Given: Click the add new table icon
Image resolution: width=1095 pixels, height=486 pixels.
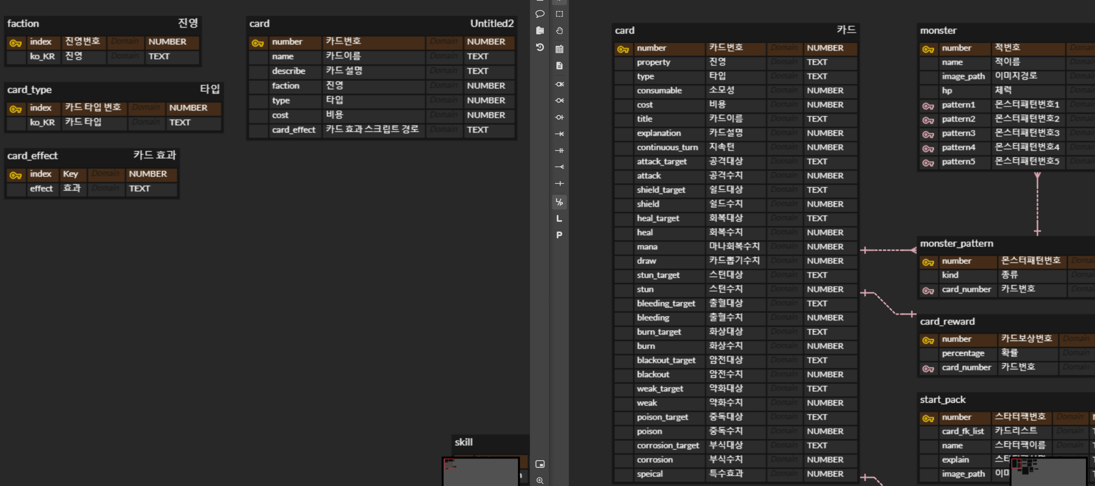Looking at the screenshot, I should pos(559,49).
